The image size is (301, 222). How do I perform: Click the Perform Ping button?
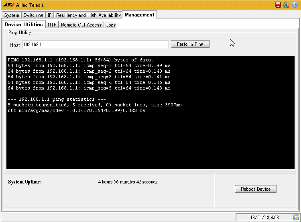[x=190, y=44]
